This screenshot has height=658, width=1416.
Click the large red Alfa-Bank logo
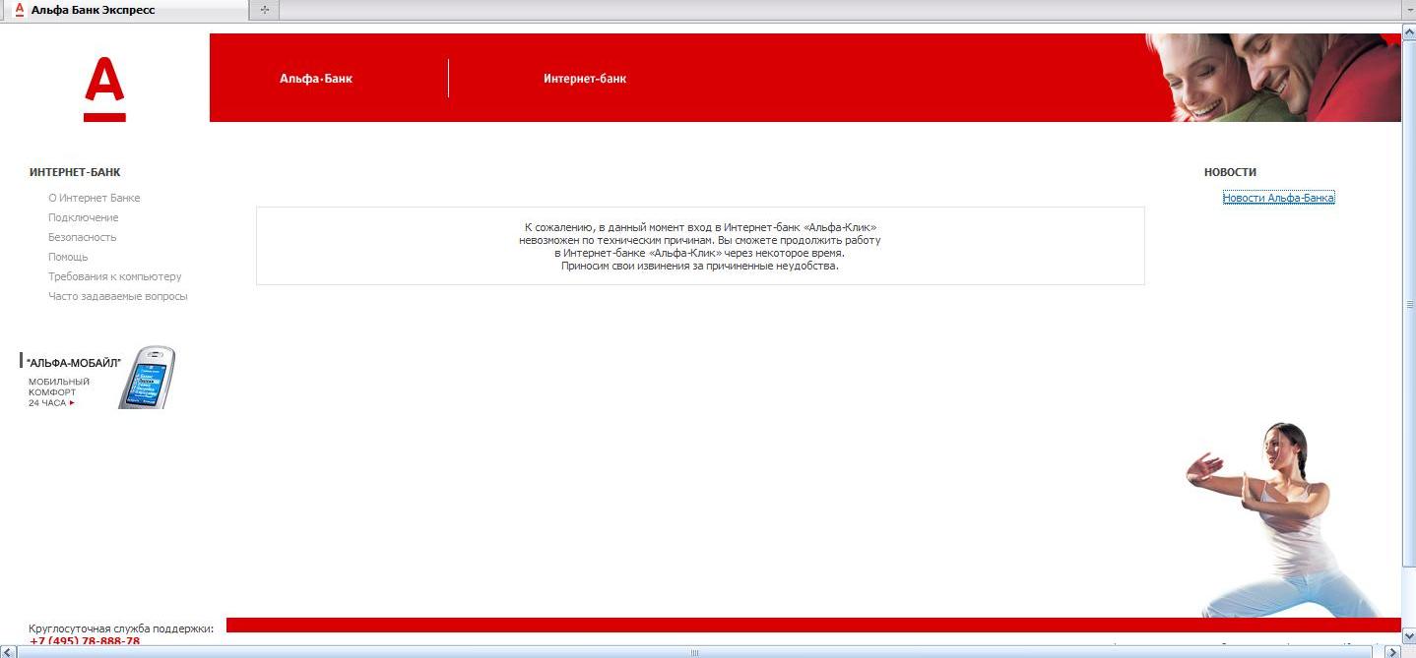[104, 89]
